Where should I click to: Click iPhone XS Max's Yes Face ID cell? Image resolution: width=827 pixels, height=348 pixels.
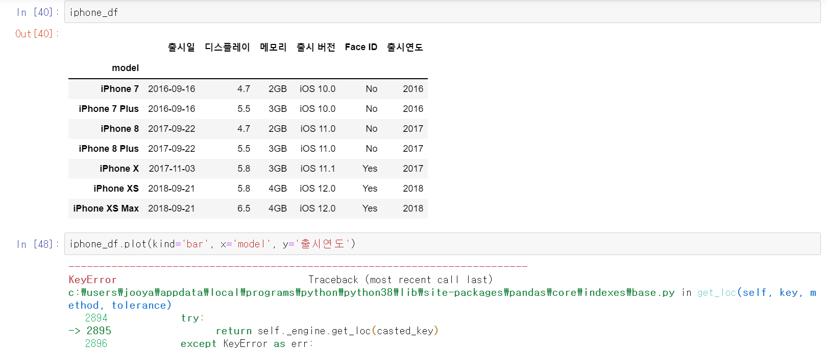coord(370,208)
